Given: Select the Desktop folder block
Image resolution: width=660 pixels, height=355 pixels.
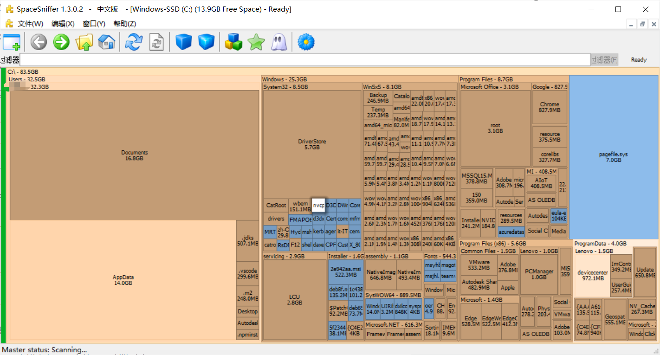Looking at the screenshot, I should 247,311.
